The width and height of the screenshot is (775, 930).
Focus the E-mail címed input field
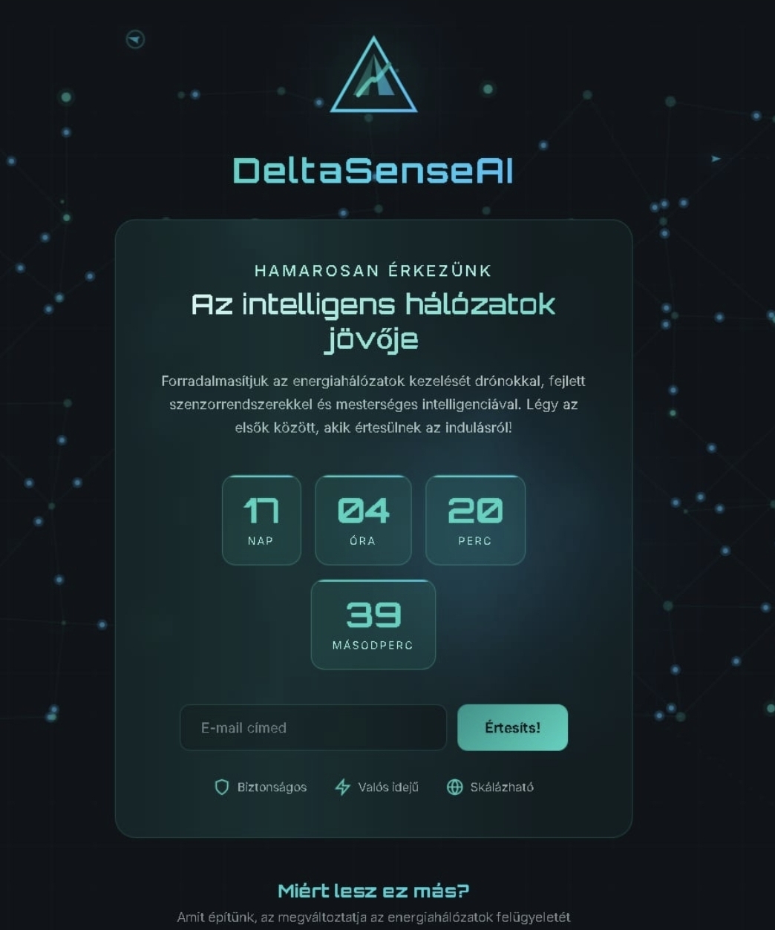tap(313, 728)
